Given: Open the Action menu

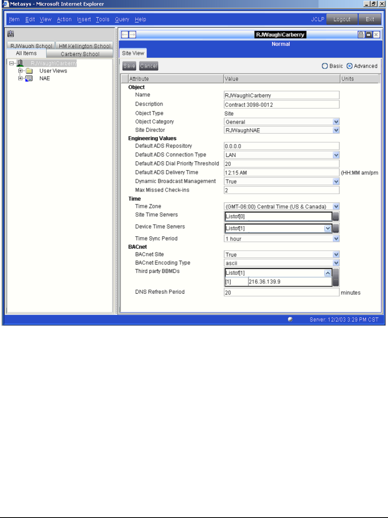Looking at the screenshot, I should coord(64,19).
